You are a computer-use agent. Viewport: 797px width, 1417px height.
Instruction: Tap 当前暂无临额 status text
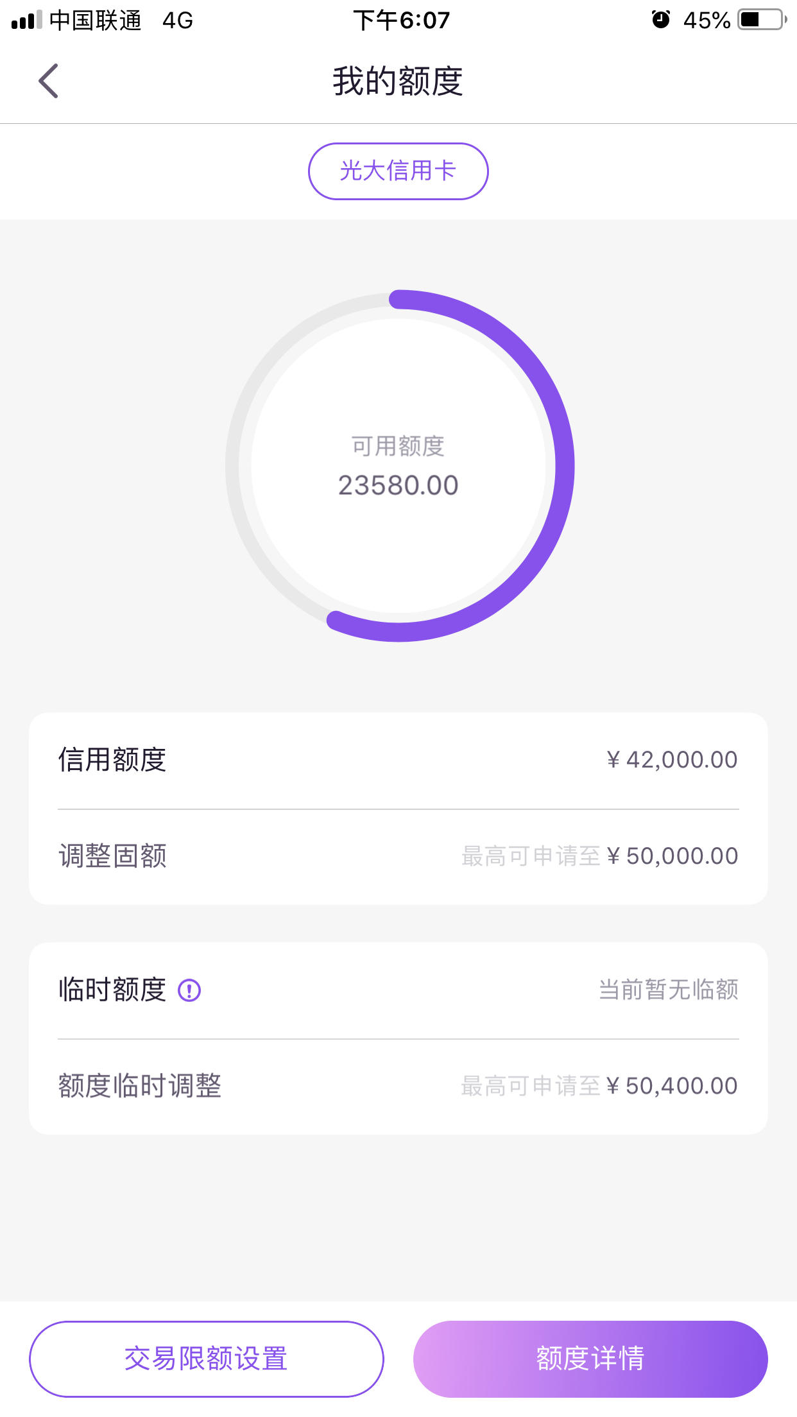click(668, 990)
